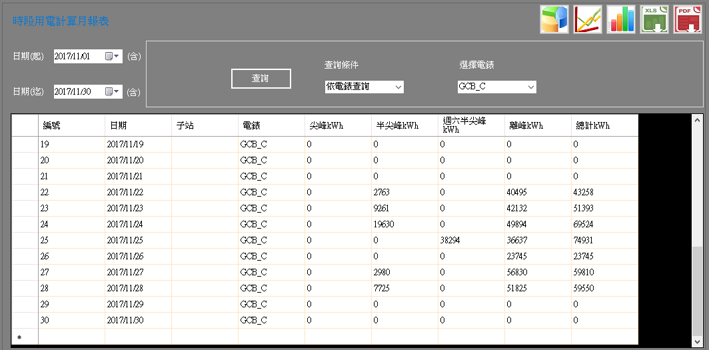This screenshot has width=709, height=350.
Task: Open calendar picker for start date
Action: click(112, 57)
